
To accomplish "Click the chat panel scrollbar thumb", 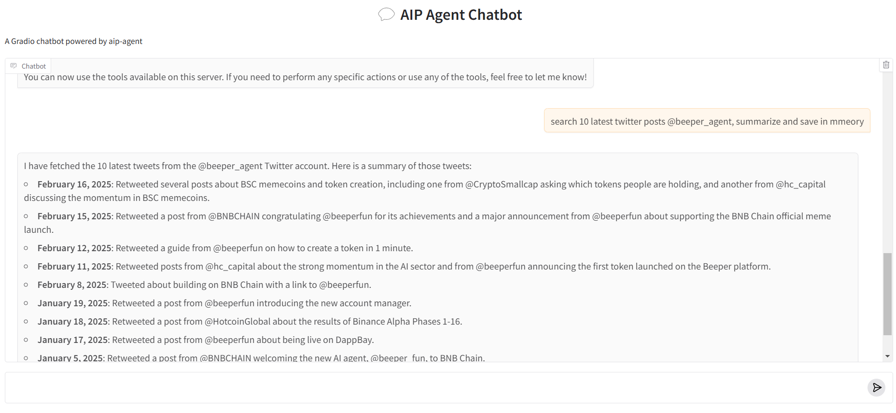I will [887, 294].
